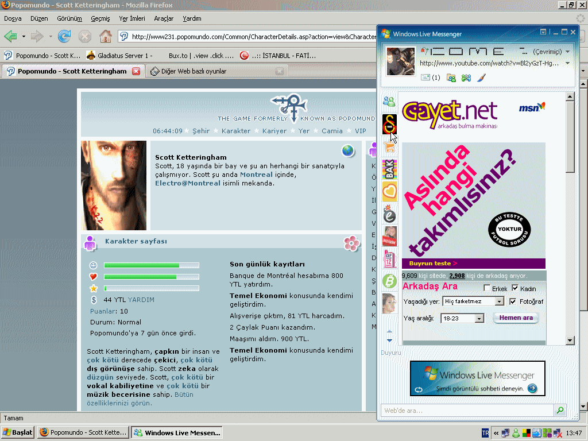588x441 pixels.
Task: Open the bomb 'e' tab in Messenger
Action: pyautogui.click(x=389, y=214)
